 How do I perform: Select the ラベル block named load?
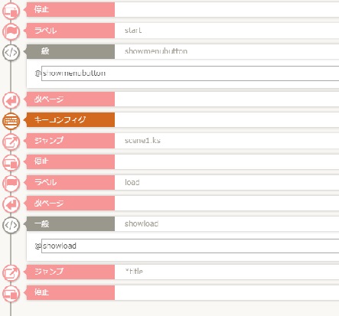pyautogui.click(x=70, y=182)
